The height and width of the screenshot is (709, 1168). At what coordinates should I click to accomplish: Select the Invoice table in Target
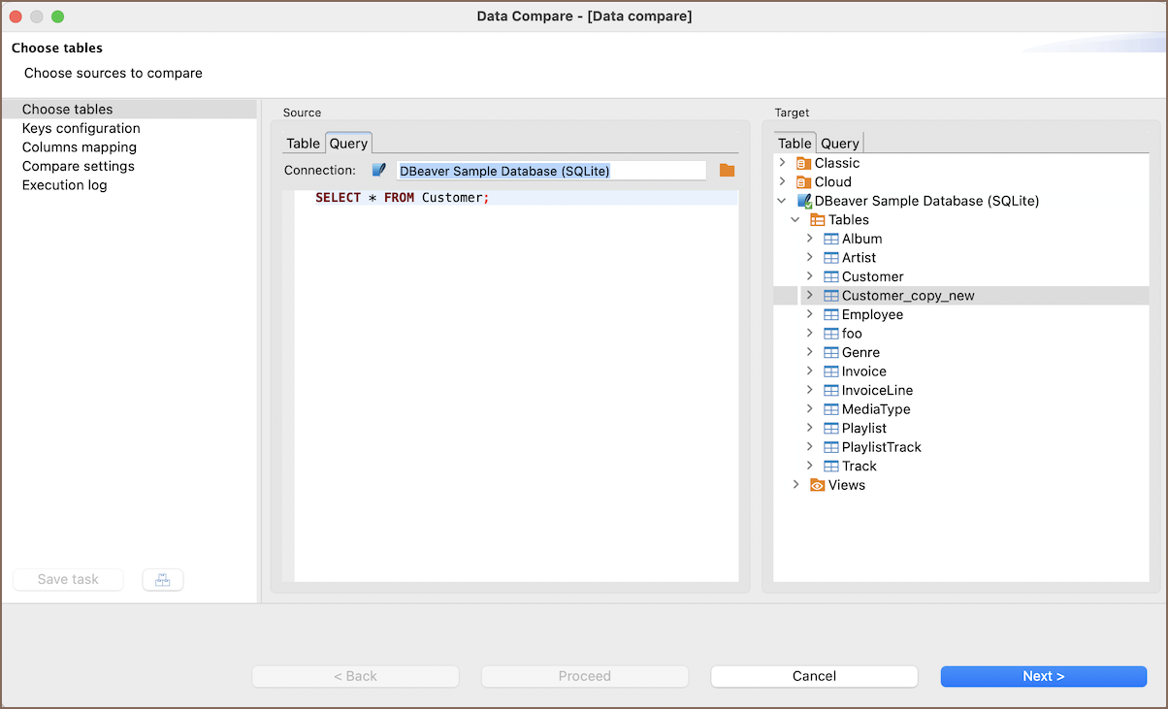tap(863, 371)
